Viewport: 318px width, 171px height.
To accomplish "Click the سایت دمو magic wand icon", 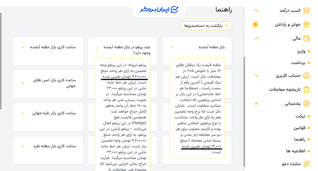I will click(306, 164).
